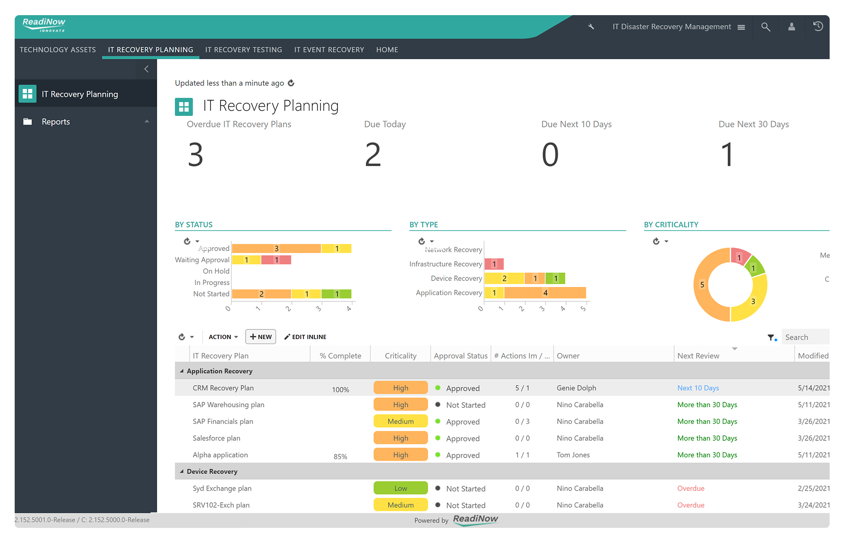Viewport: 847px width, 544px height.
Task: Open the Next 10 Days link
Action: pos(698,388)
